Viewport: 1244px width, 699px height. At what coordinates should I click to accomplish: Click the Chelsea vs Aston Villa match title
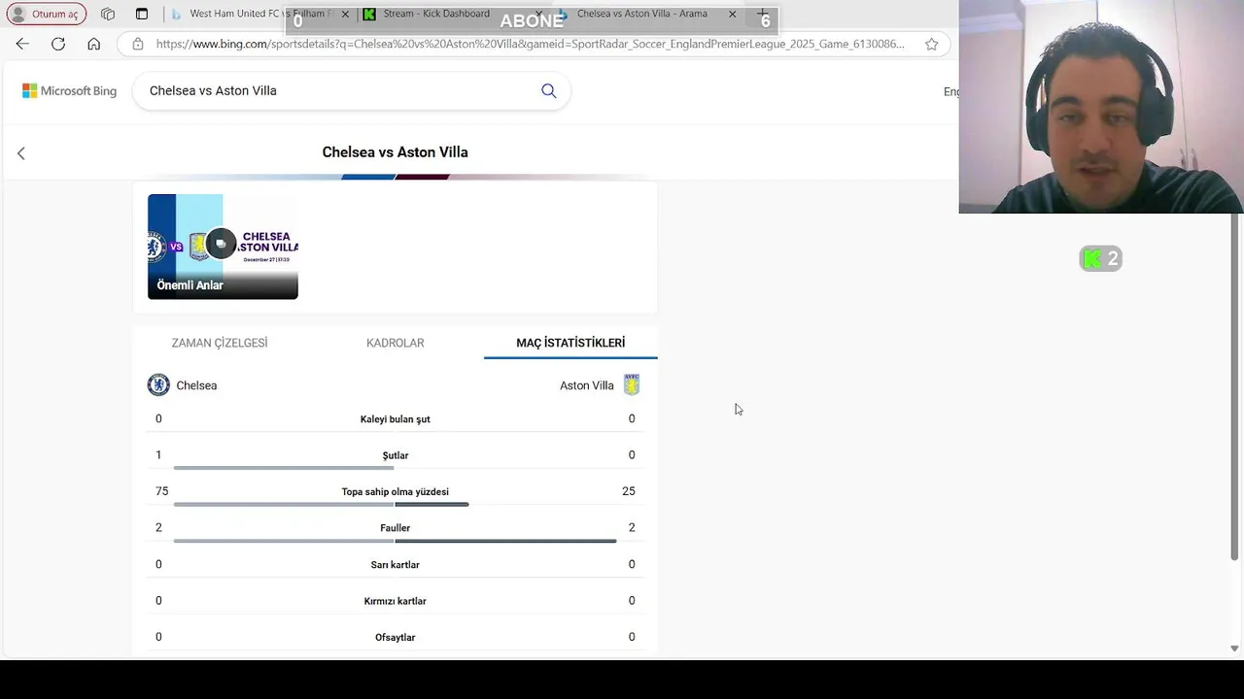tap(395, 152)
